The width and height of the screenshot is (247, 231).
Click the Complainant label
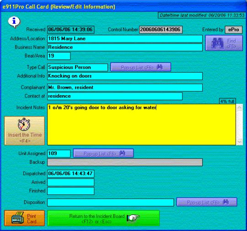33,87
